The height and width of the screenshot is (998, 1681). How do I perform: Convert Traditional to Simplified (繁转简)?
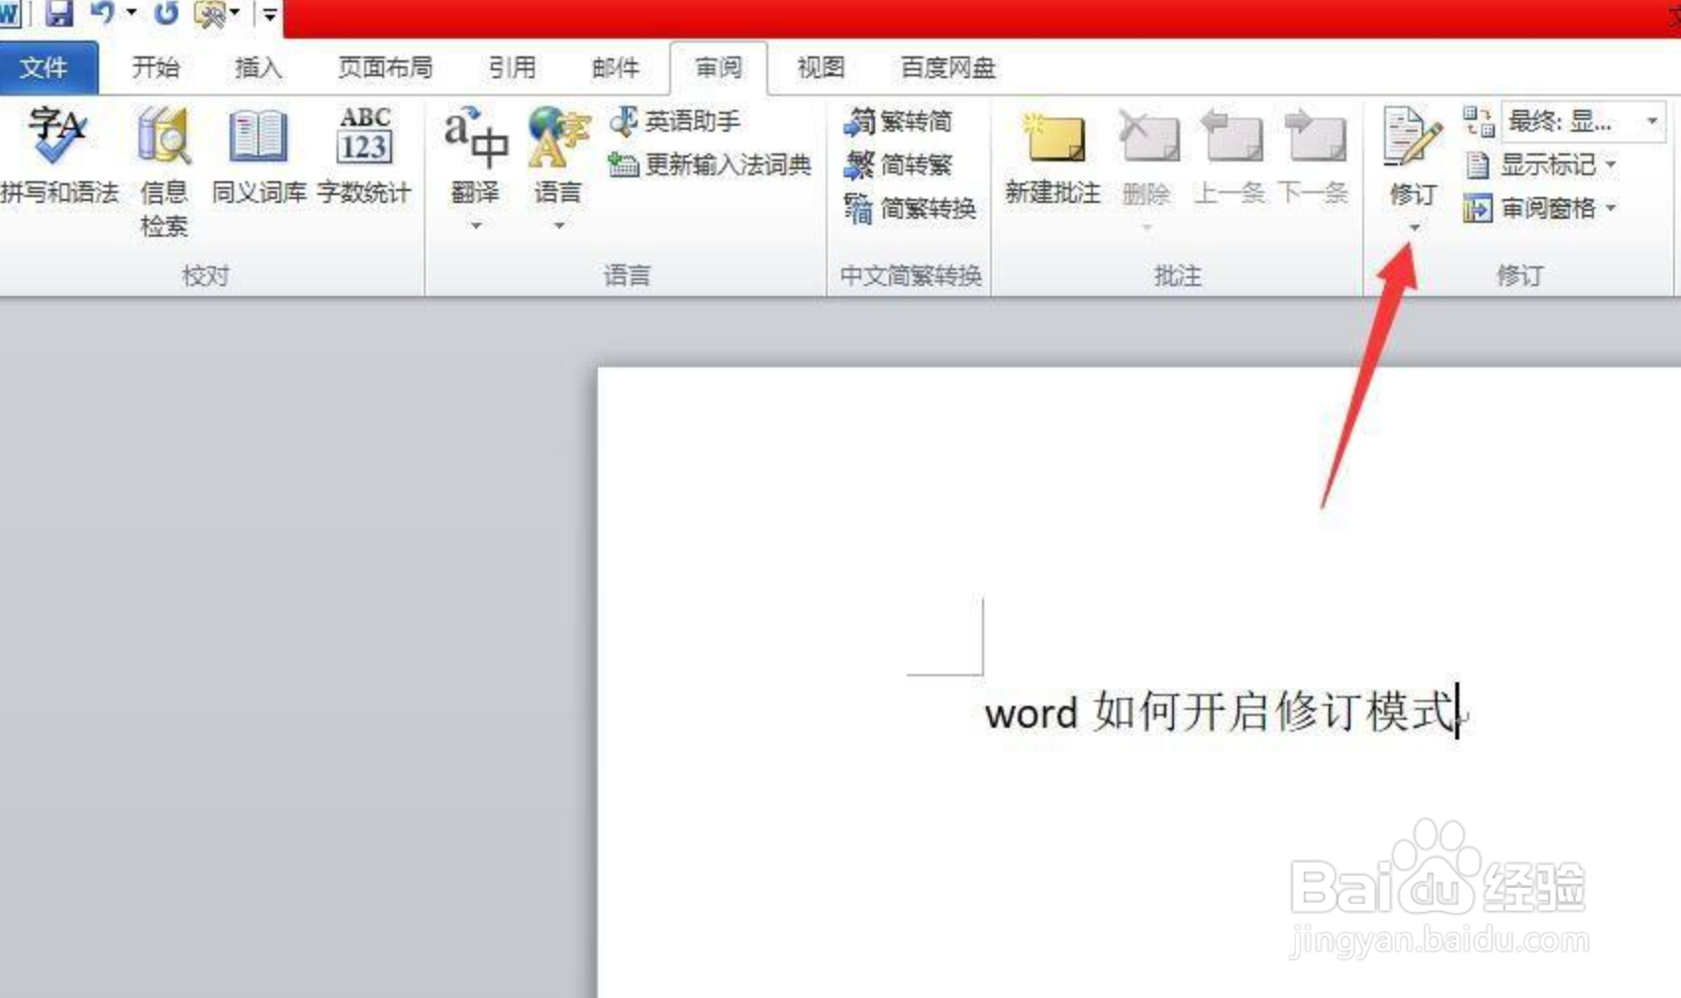click(899, 121)
